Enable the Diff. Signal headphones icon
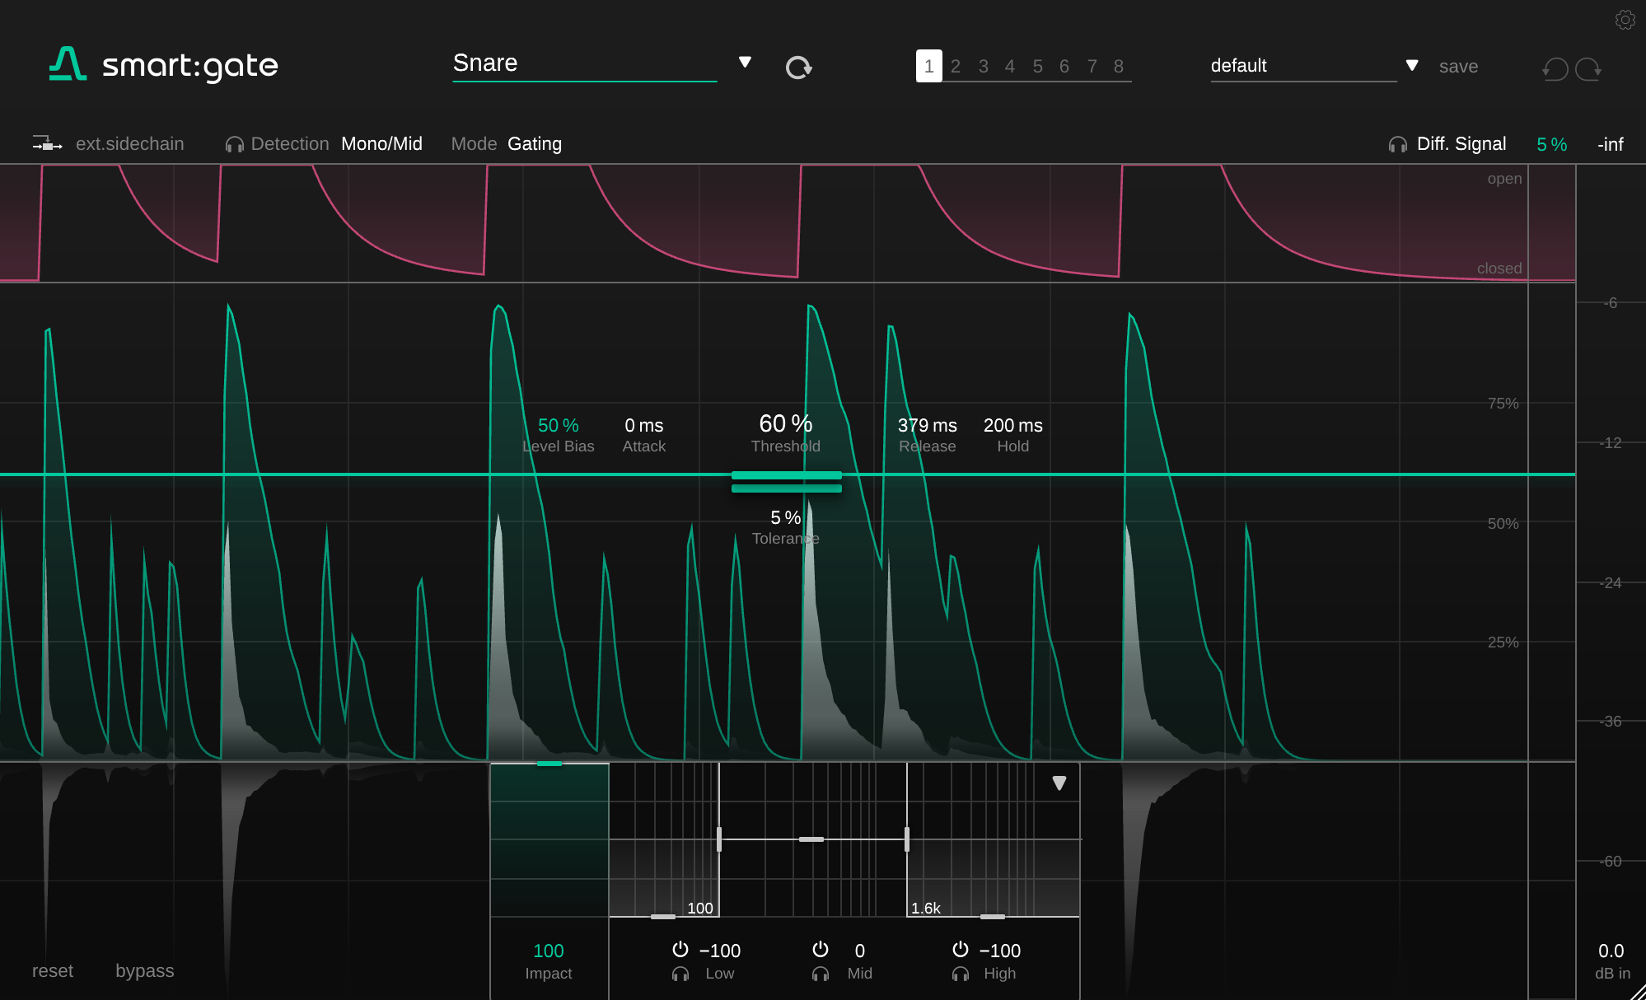Image resolution: width=1646 pixels, height=1000 pixels. 1397,145
